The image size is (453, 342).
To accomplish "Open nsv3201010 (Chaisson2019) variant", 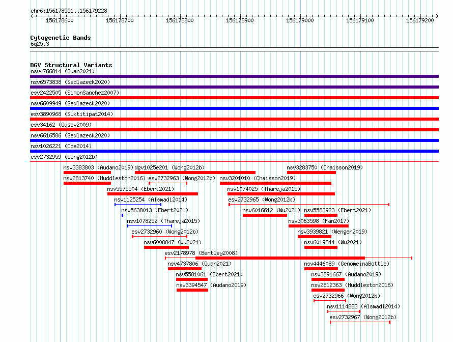I will pyautogui.click(x=275, y=183).
